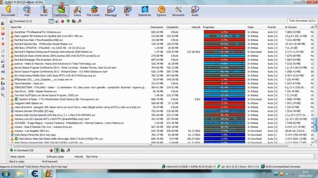The height and width of the screenshot is (178, 318).
Task: Sort by Velocità column header
Action: point(196,27)
